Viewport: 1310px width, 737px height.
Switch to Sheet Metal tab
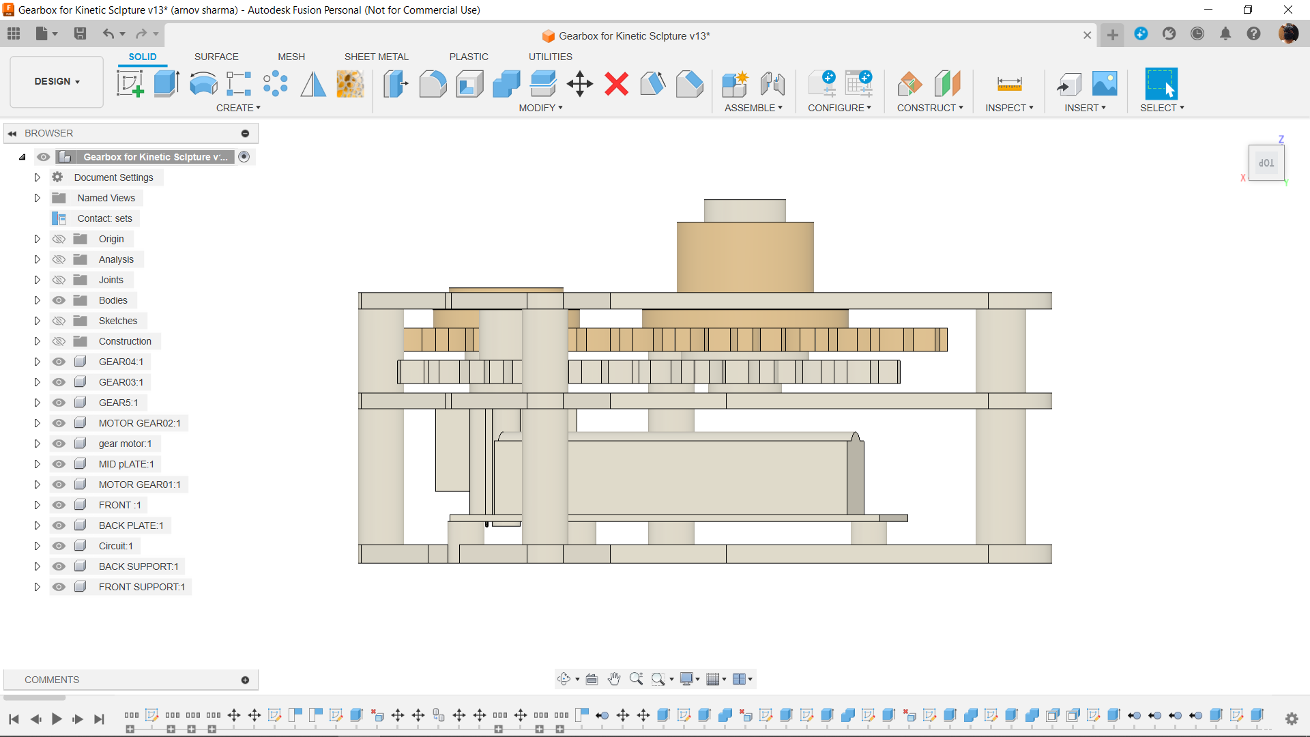point(377,57)
